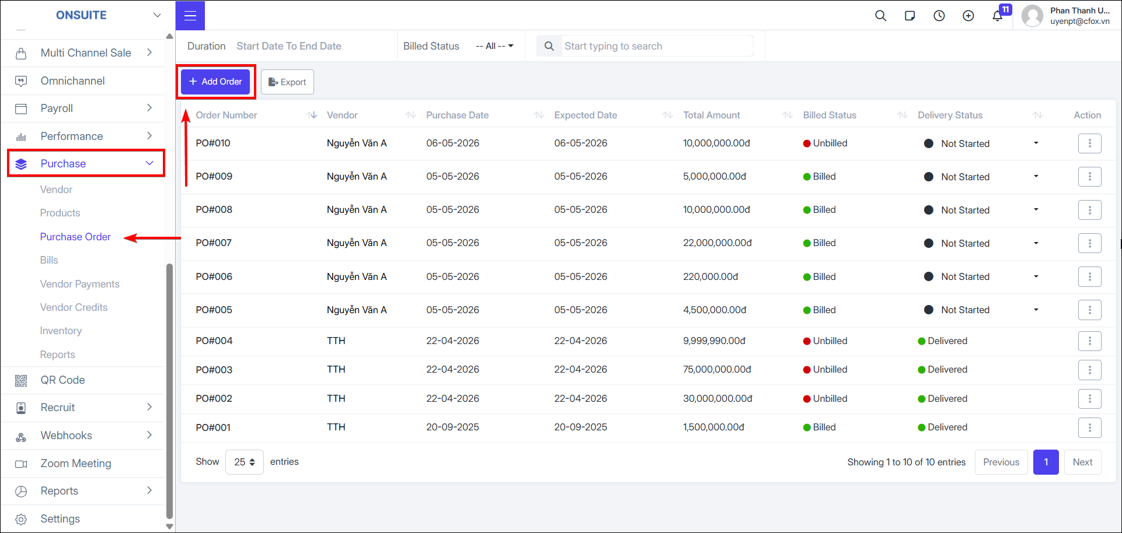Go to Next page

1082,462
